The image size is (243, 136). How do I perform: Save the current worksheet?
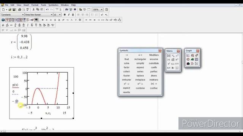[x=14, y=9]
